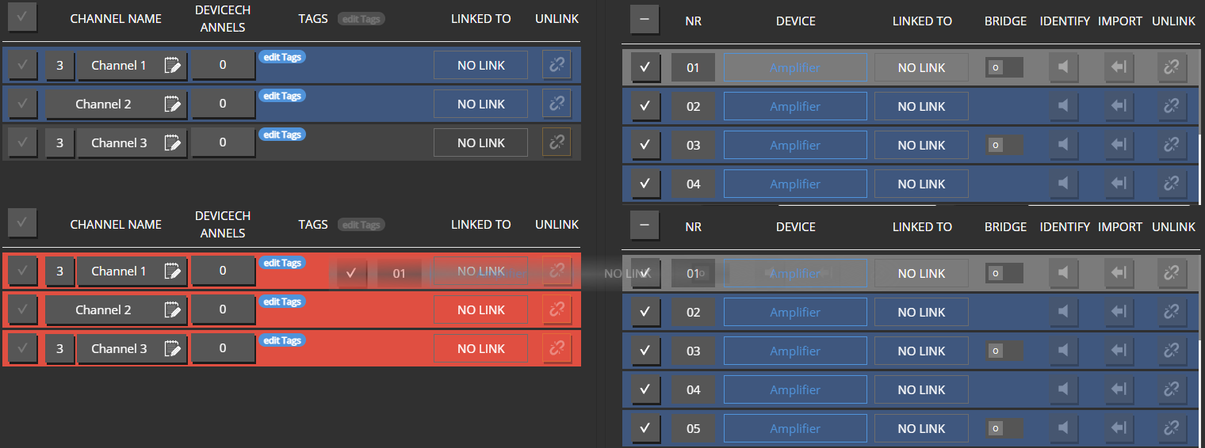Unlink Channel 3 in the upper channel list
The image size is (1205, 448).
point(557,142)
